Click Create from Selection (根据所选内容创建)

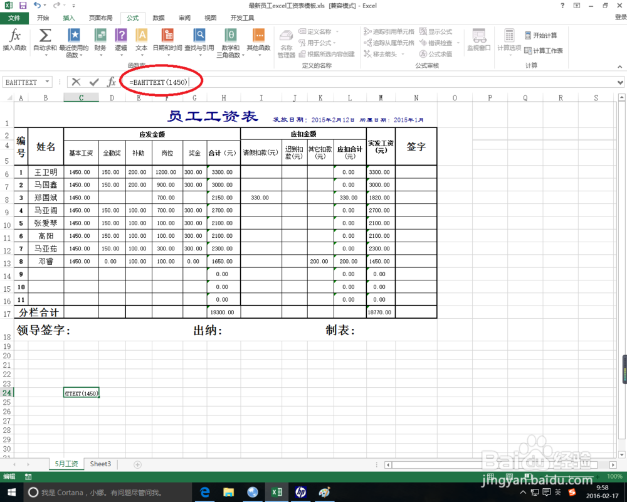[327, 54]
